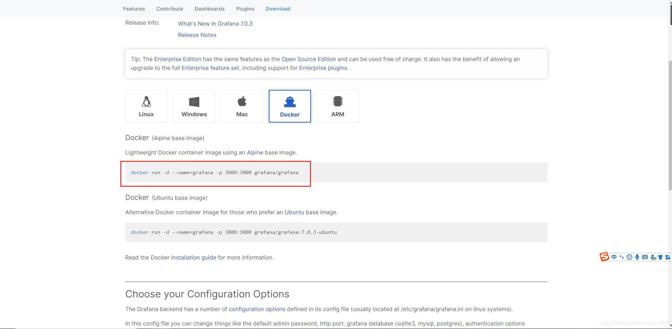Viewport: 672px width, 329px height.
Task: Go to the Dashboards menu item
Action: [210, 9]
